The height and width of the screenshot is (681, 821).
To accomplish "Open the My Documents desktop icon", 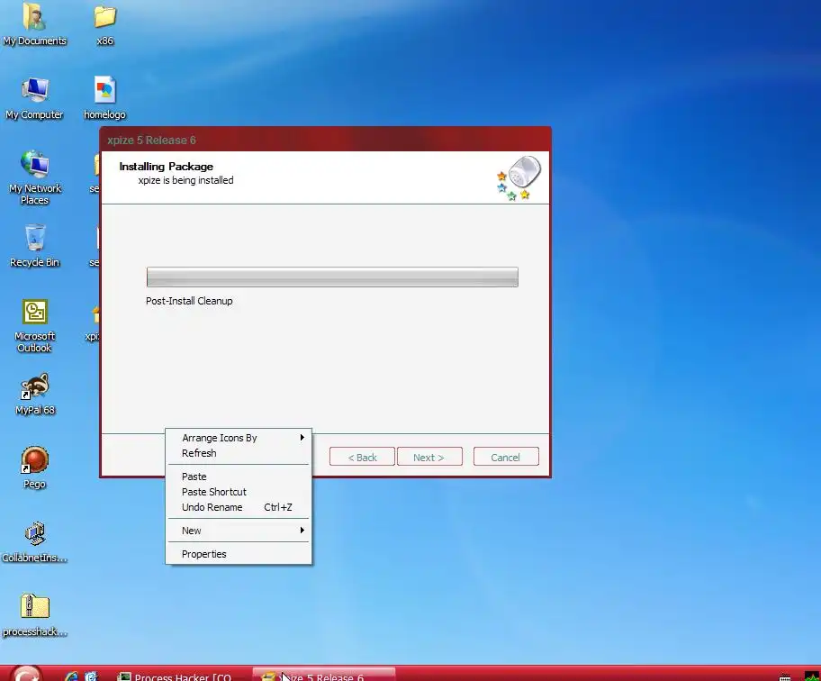I will tap(34, 24).
